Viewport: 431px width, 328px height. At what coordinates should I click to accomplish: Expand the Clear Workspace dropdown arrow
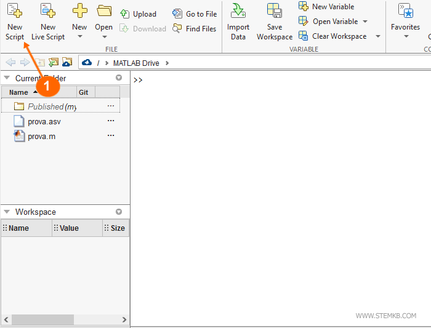(377, 36)
